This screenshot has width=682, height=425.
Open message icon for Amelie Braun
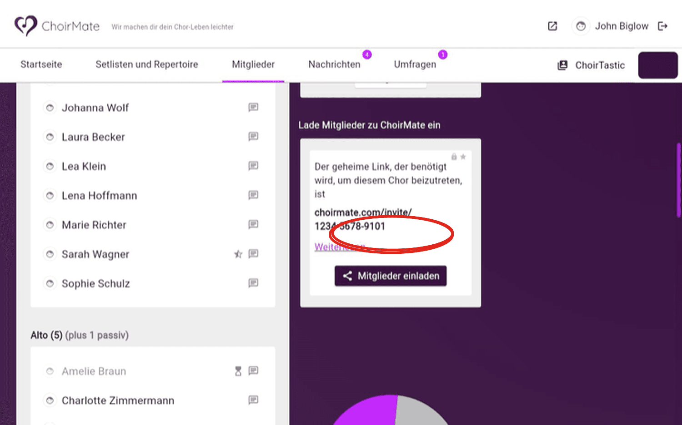[x=253, y=371]
